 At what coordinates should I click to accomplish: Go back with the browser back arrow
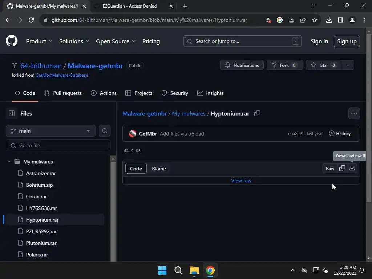pos(8,20)
